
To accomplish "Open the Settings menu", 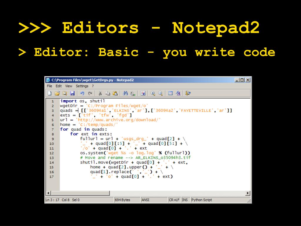I will pos(82,86).
